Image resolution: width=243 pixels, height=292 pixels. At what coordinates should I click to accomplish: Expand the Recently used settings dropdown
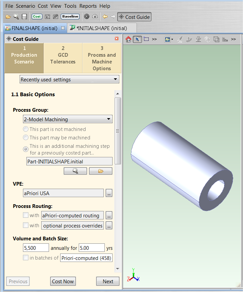click(x=69, y=80)
